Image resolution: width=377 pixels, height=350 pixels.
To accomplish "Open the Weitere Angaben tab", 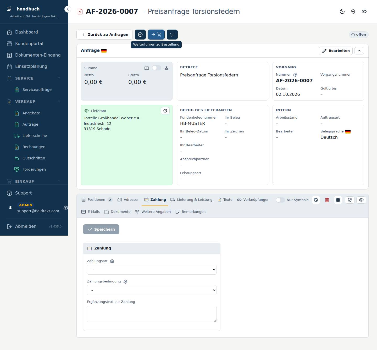I will (x=153, y=212).
